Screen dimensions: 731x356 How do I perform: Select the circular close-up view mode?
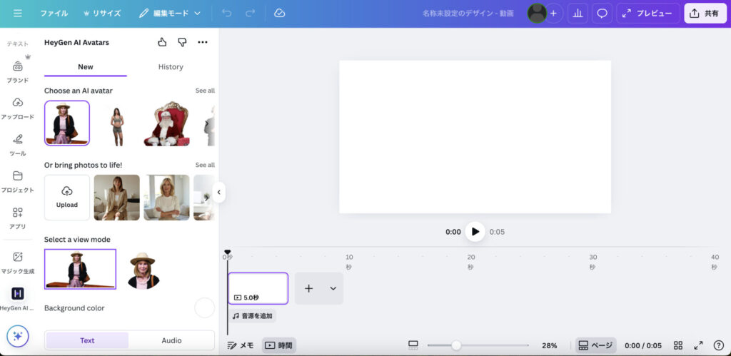(x=141, y=270)
